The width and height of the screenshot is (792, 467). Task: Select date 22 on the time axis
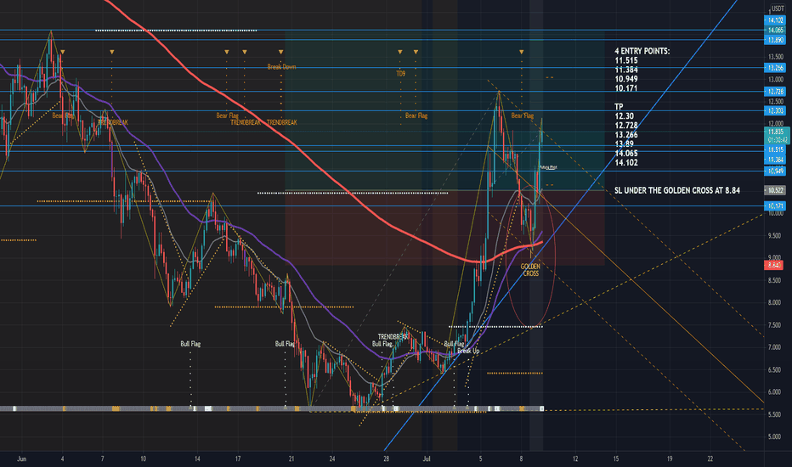coord(710,459)
